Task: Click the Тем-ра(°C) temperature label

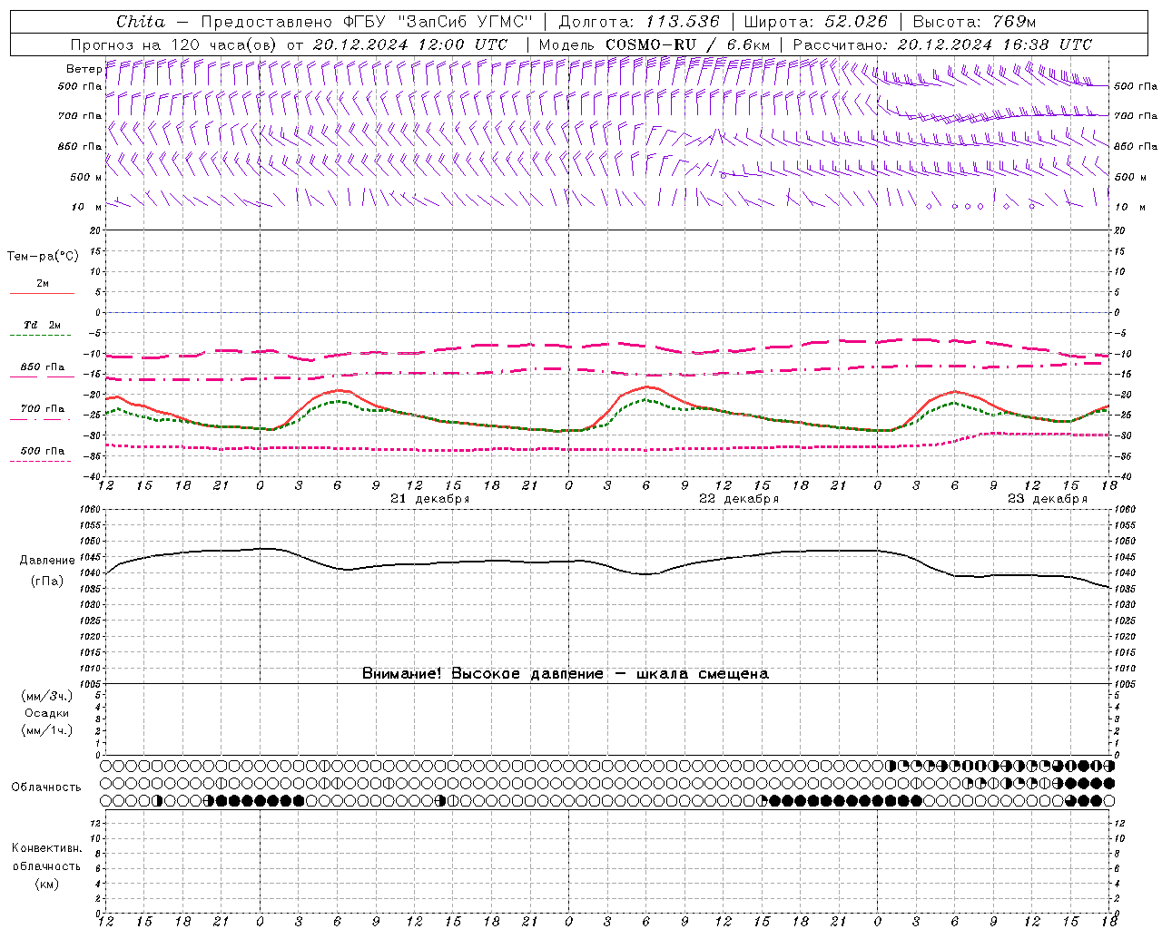Action: pyautogui.click(x=43, y=257)
